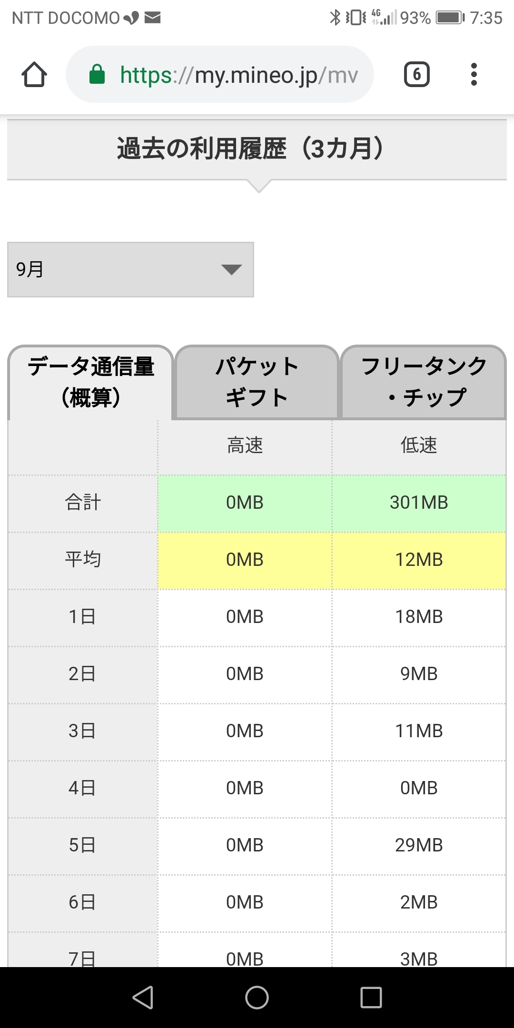Select the データ通信量（概算） tab

click(x=90, y=382)
